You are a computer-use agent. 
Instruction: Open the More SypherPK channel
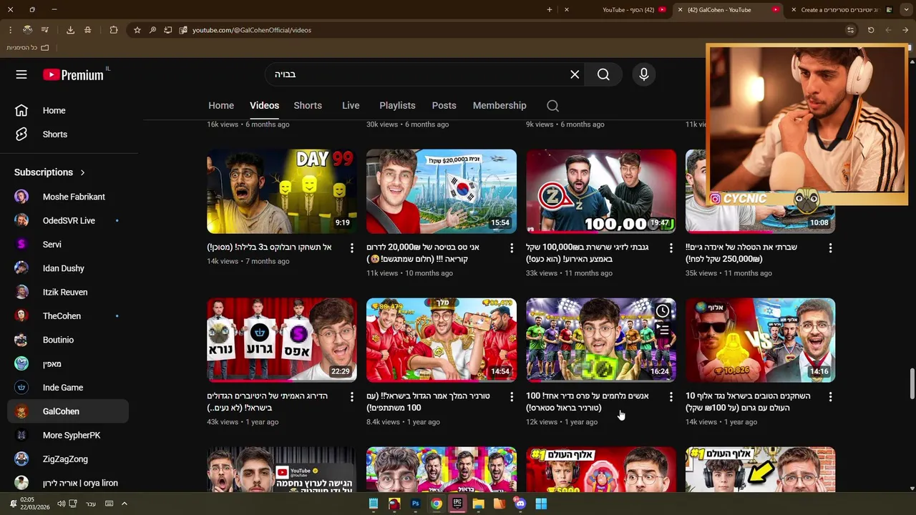pyautogui.click(x=68, y=435)
